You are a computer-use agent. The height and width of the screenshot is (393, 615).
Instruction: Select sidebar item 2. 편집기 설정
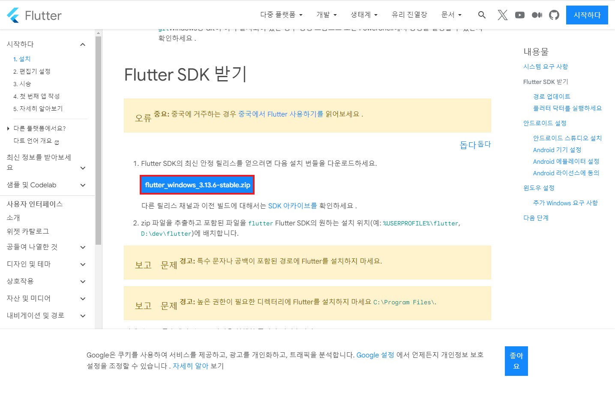click(x=32, y=71)
